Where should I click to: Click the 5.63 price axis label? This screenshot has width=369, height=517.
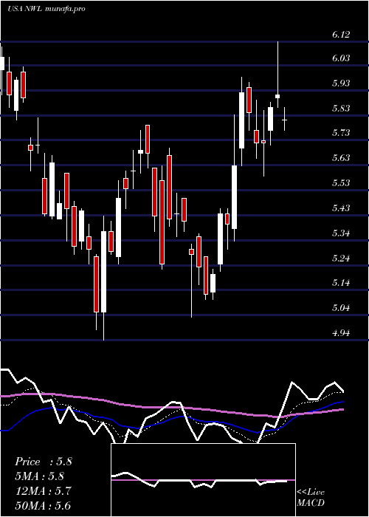pyautogui.click(x=341, y=157)
